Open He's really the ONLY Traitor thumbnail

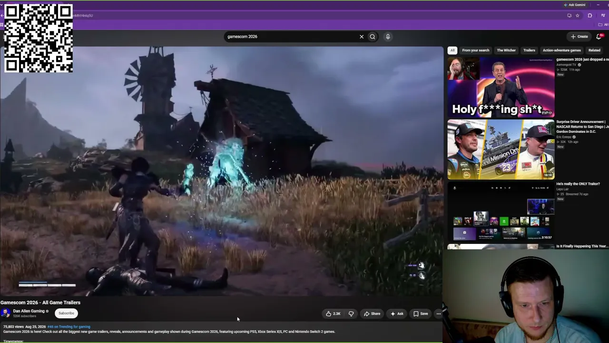501,211
